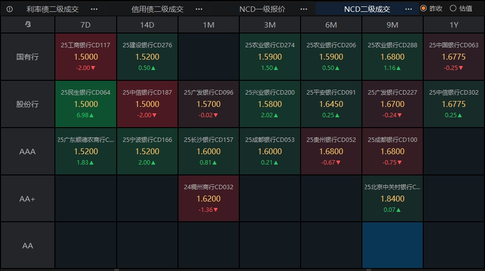Click the 9M column header

pyautogui.click(x=392, y=25)
